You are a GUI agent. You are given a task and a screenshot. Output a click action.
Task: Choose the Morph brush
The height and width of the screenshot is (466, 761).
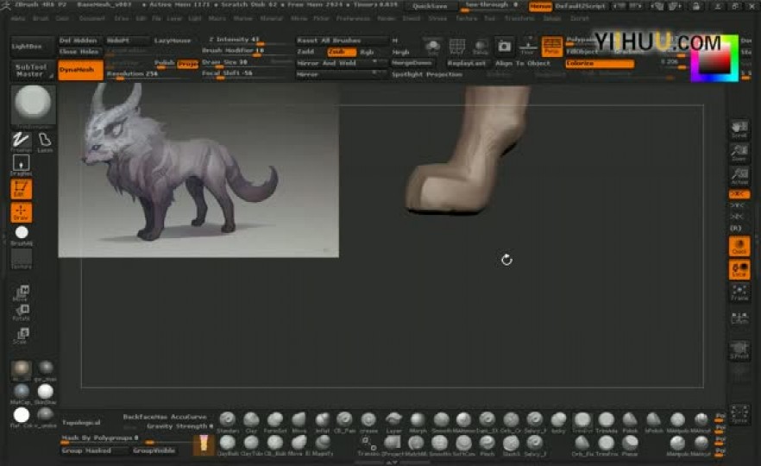(418, 421)
